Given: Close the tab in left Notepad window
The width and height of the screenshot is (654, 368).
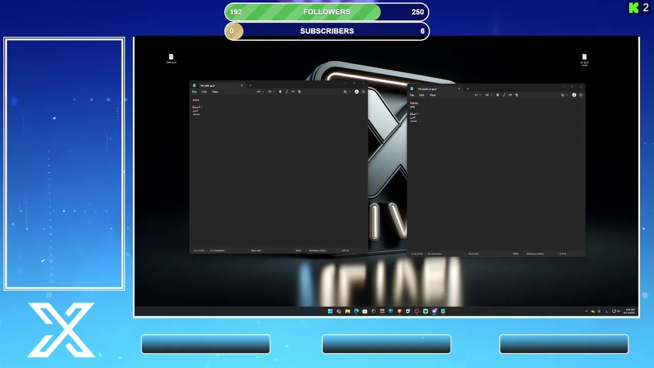Looking at the screenshot, I should tap(242, 85).
